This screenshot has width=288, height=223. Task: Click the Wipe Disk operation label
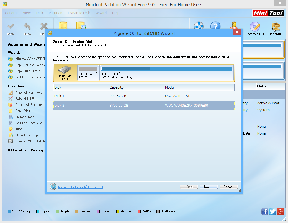pos(22,129)
